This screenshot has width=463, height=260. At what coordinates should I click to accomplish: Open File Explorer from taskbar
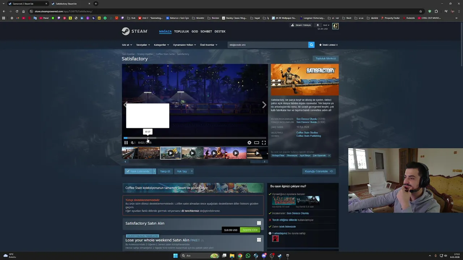click(x=232, y=256)
